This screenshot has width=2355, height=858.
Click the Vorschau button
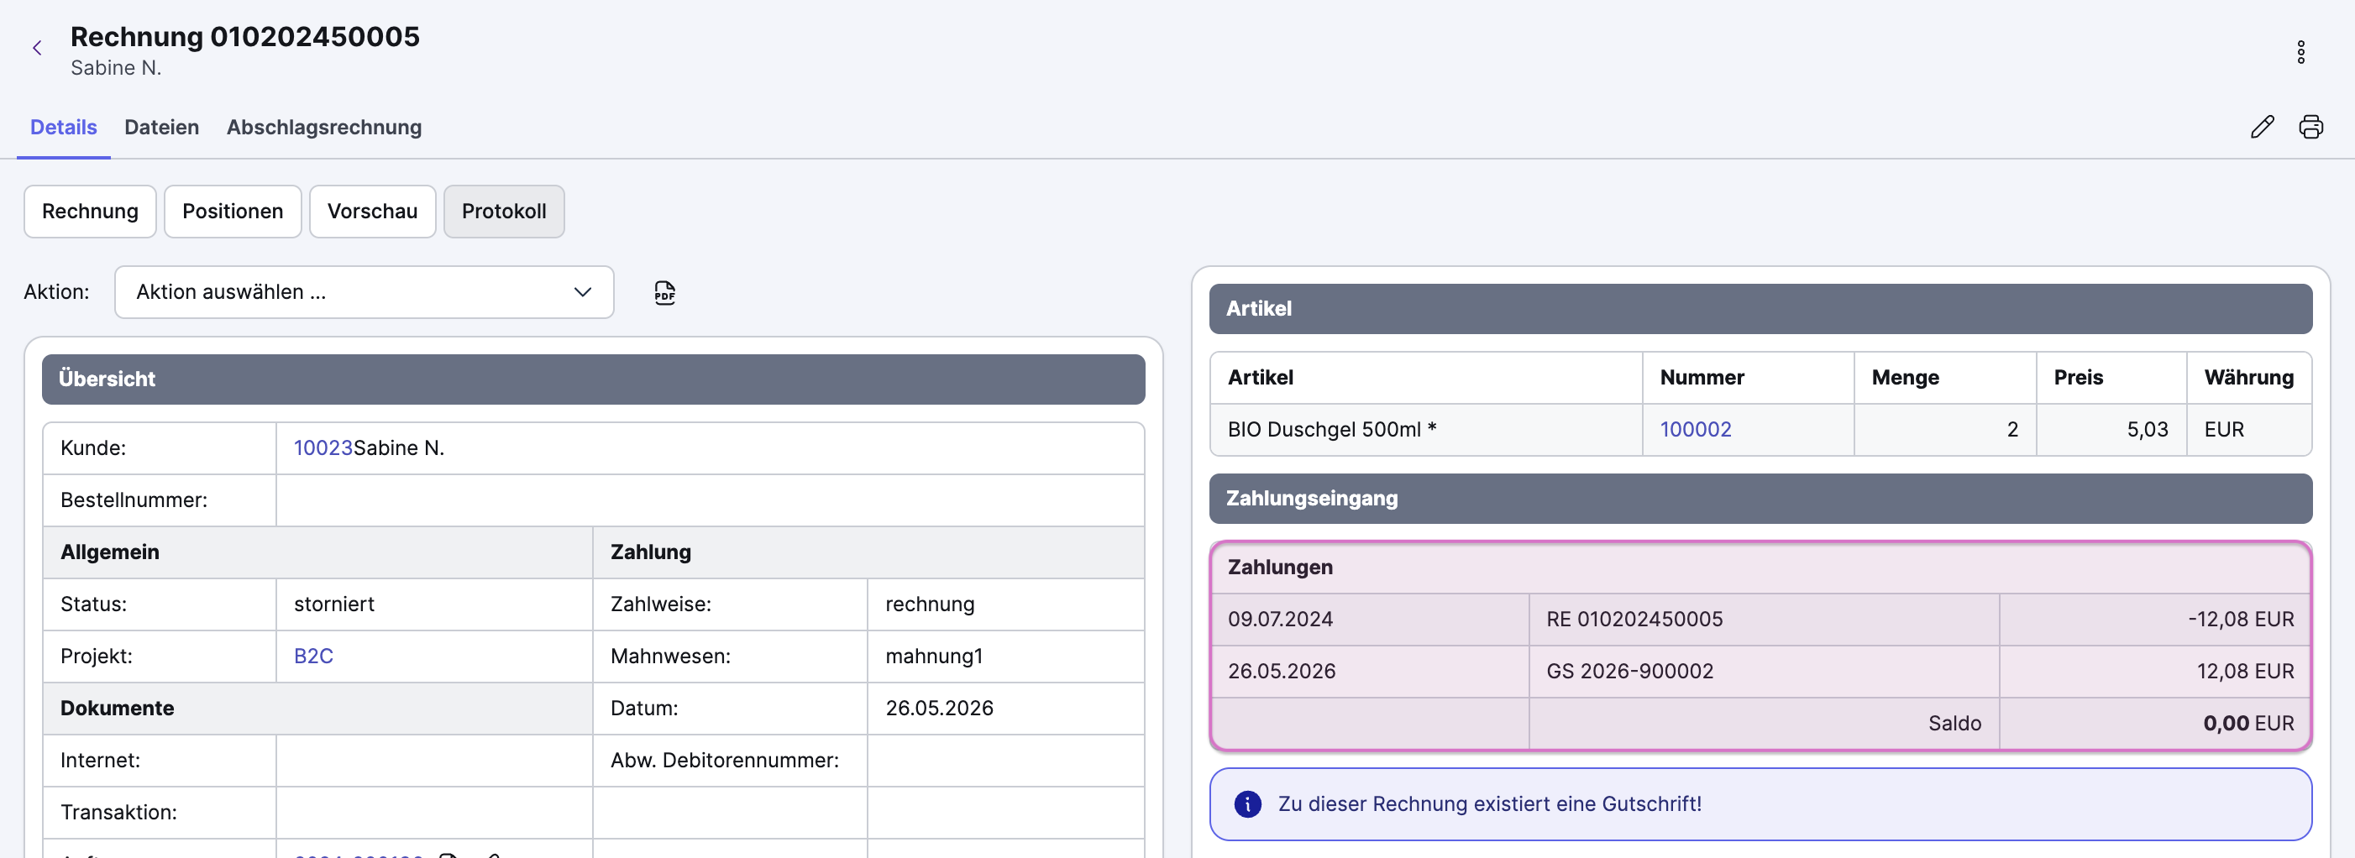tap(372, 211)
